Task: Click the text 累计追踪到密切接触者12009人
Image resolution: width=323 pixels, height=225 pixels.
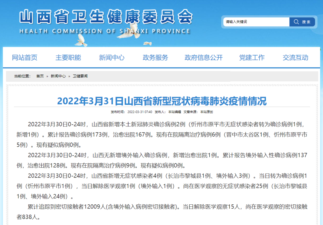Action: pos(66,207)
